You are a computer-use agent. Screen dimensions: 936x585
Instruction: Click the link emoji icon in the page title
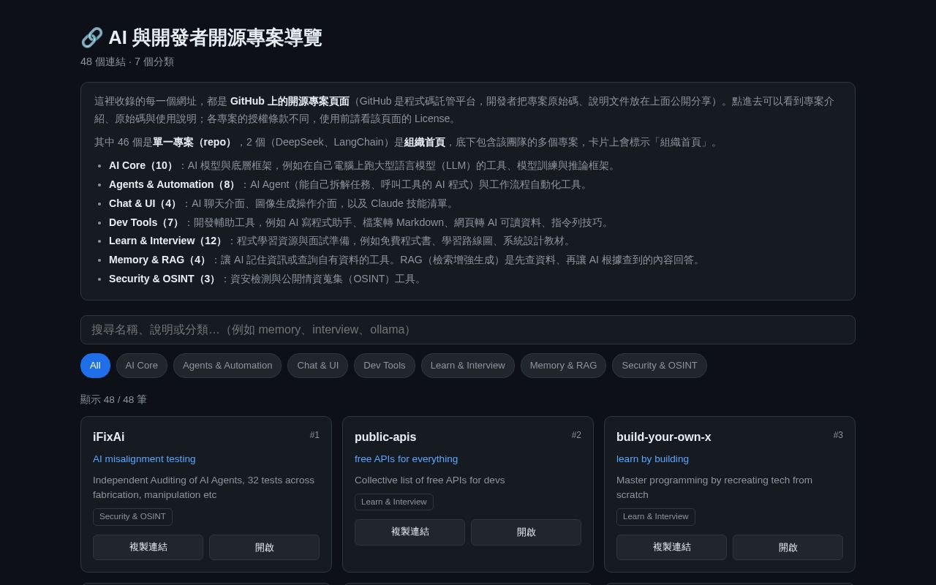click(x=91, y=37)
